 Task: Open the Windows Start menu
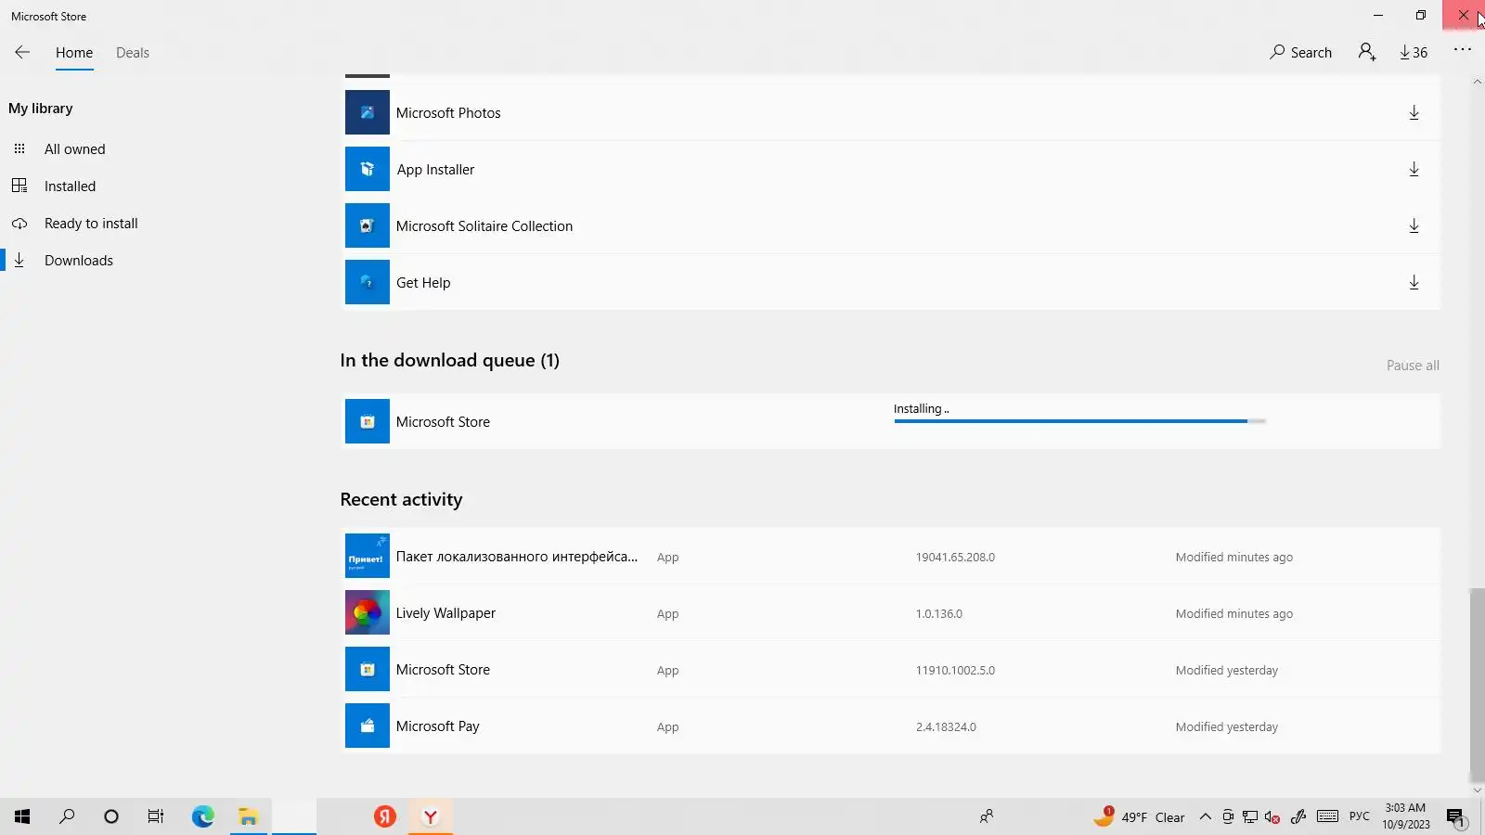(x=22, y=816)
